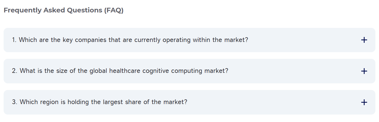Click the number '1.' of the first question
The width and height of the screenshot is (379, 122).
(14, 40)
